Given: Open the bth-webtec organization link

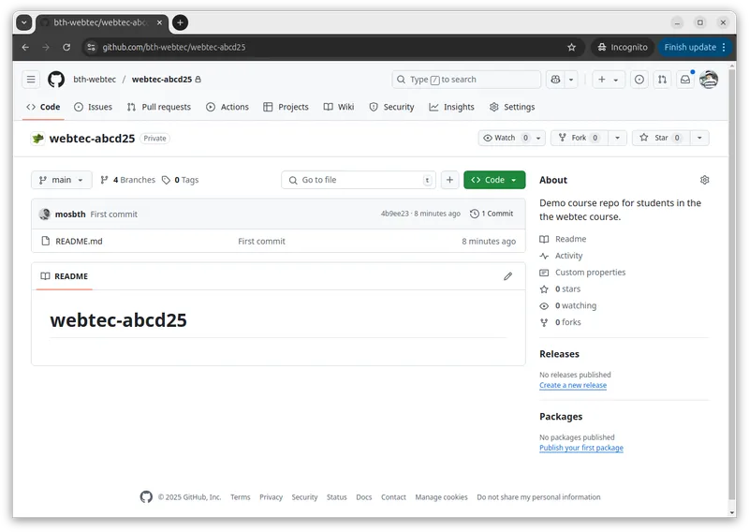Looking at the screenshot, I should coord(95,80).
